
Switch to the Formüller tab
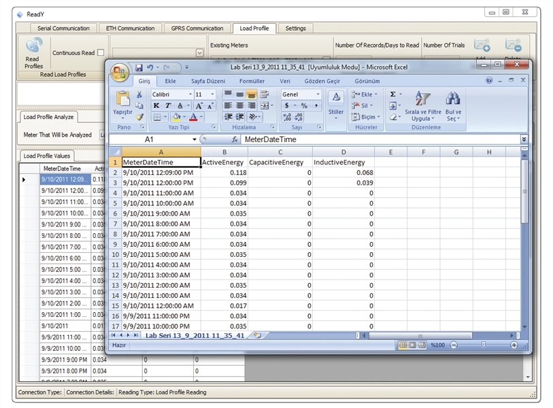252,81
